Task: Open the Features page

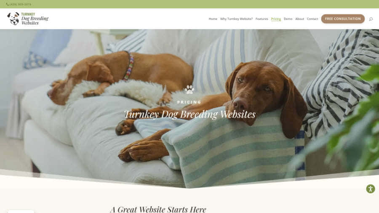Action: 262,19
